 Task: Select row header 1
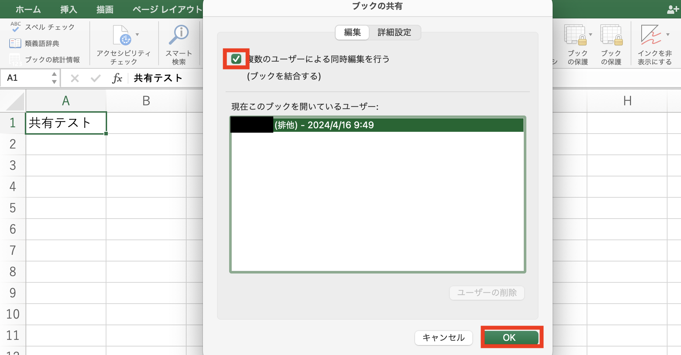coord(13,123)
